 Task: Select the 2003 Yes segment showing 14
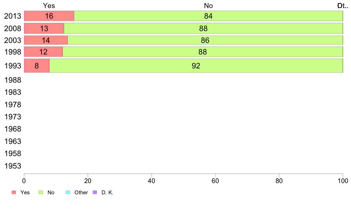pos(46,40)
